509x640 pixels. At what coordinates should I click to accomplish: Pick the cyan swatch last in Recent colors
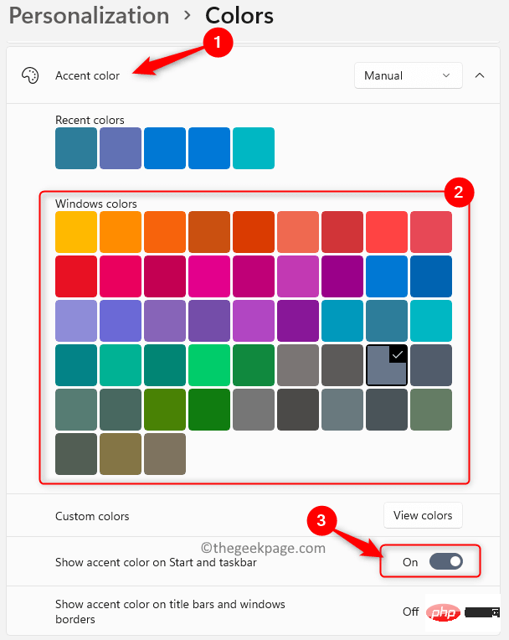pyautogui.click(x=254, y=148)
